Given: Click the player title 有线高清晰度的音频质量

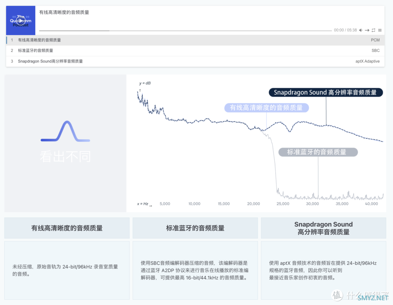Looking at the screenshot, I should tap(64, 12).
